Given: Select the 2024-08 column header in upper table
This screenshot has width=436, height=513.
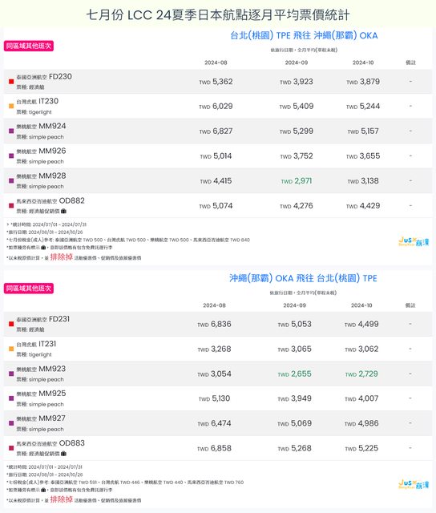Looking at the screenshot, I should click(x=216, y=63).
